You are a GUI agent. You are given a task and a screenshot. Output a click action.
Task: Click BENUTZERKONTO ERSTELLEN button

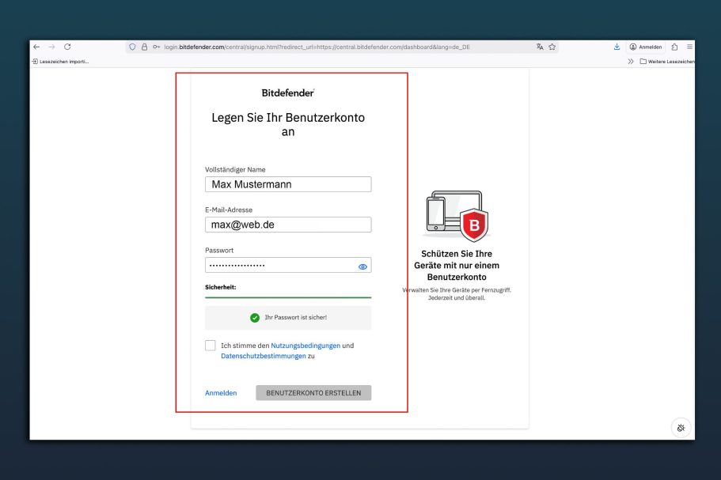click(x=313, y=393)
